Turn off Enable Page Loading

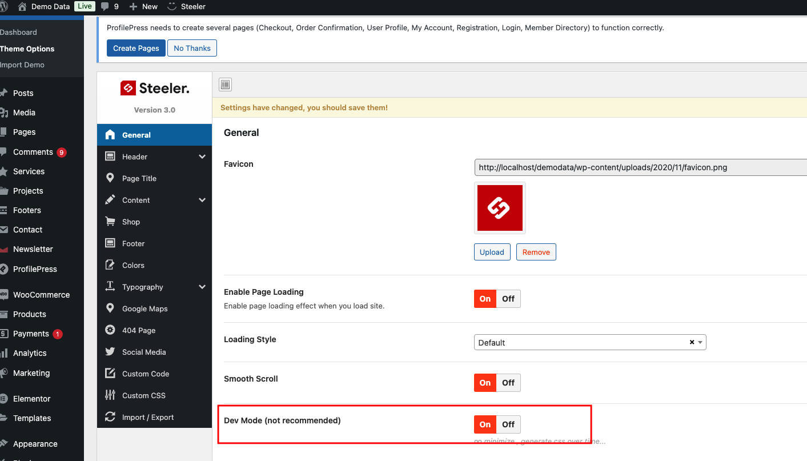[508, 299]
